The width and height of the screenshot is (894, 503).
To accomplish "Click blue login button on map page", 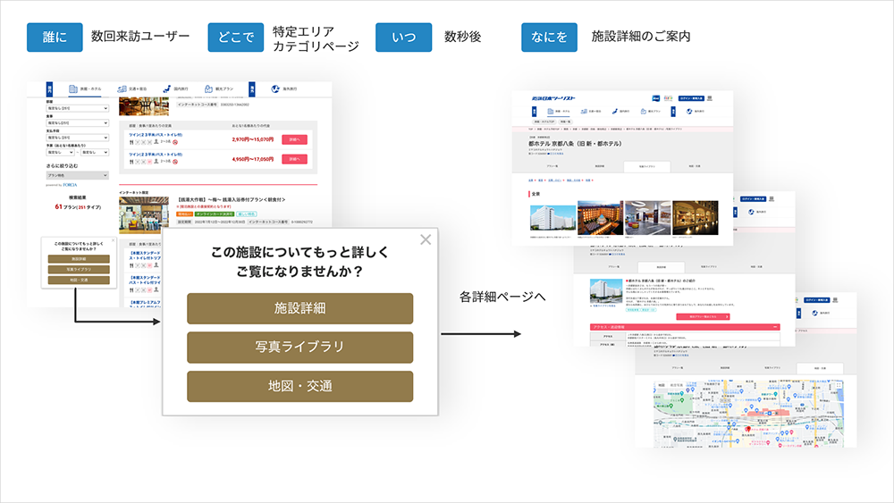I will pyautogui.click(x=816, y=299).
